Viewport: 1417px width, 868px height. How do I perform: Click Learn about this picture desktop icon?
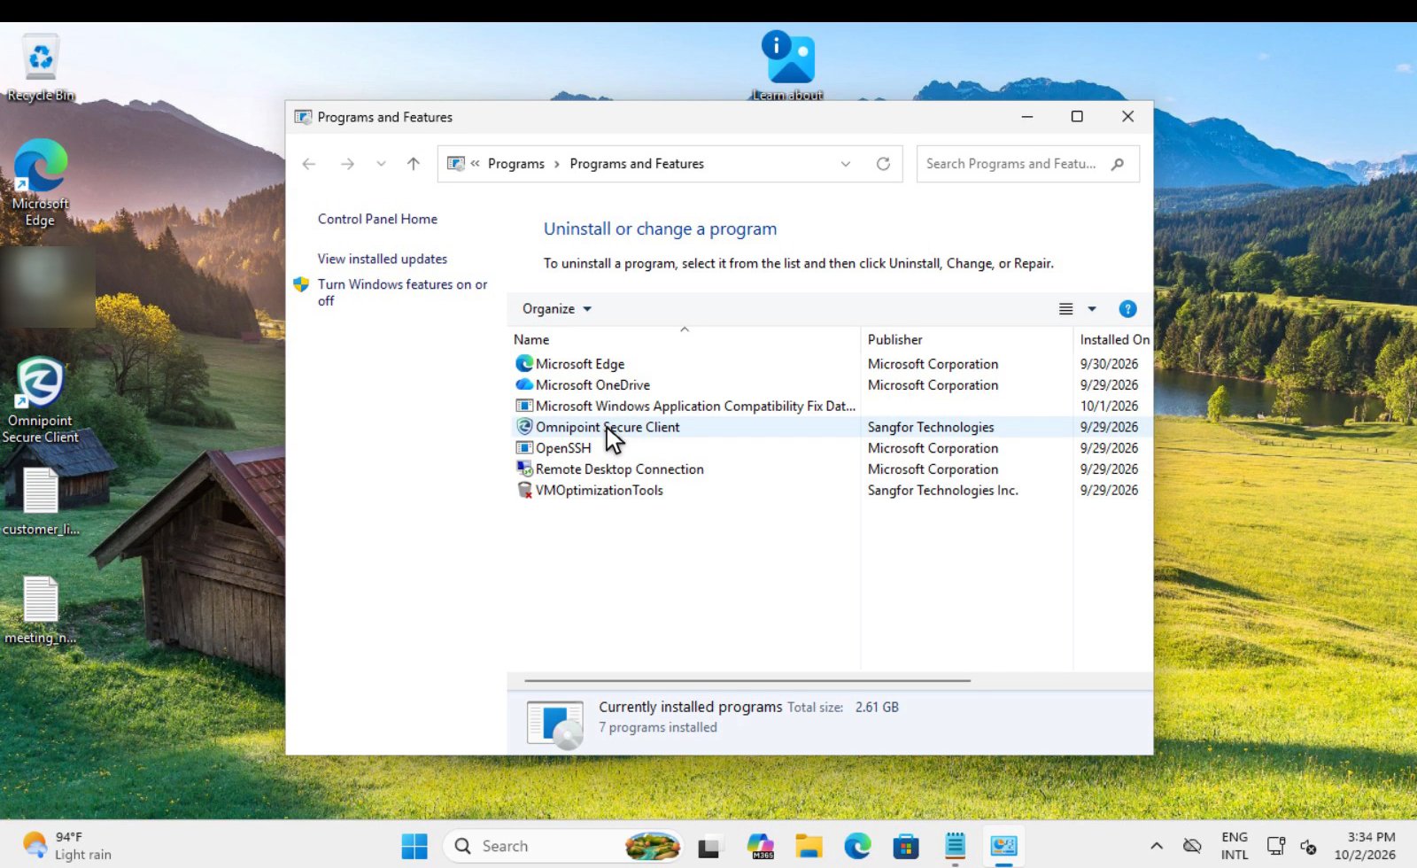pos(788,66)
